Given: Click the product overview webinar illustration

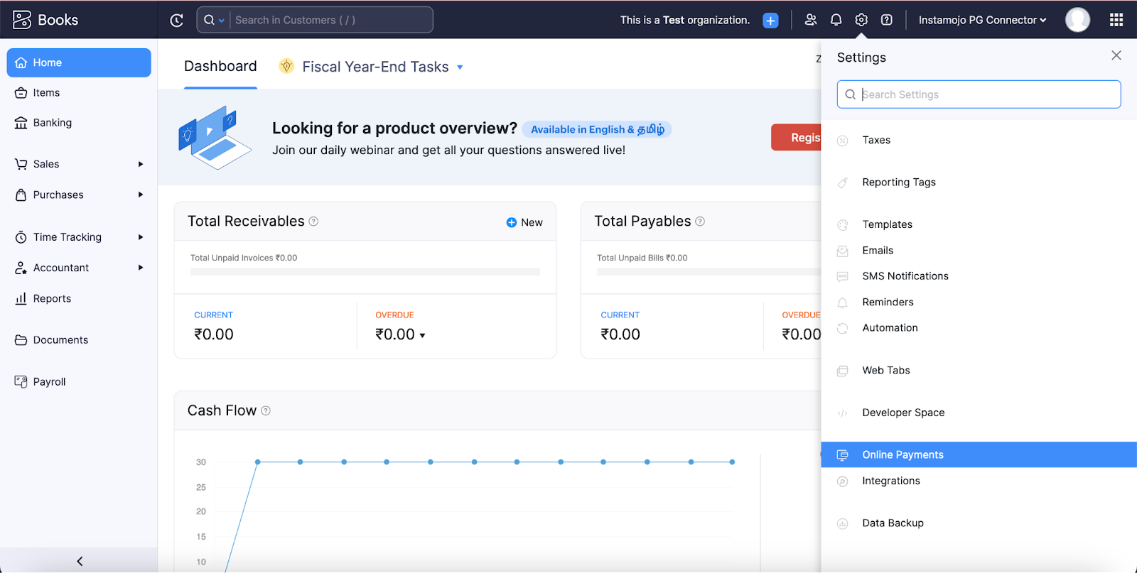Looking at the screenshot, I should tap(215, 138).
